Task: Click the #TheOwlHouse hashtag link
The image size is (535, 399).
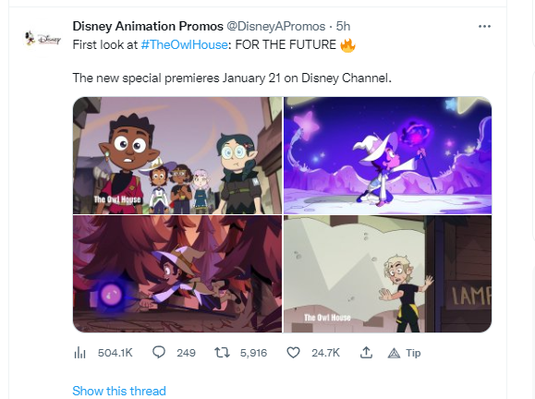Action: point(184,44)
